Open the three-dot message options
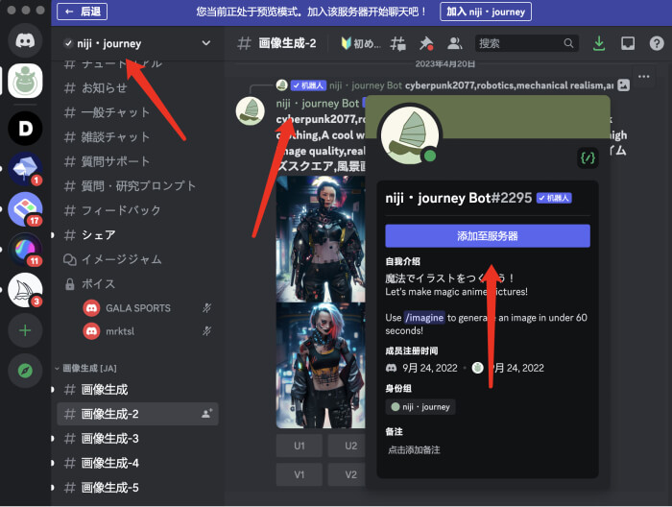Screen dimensions: 672x507 (644, 77)
